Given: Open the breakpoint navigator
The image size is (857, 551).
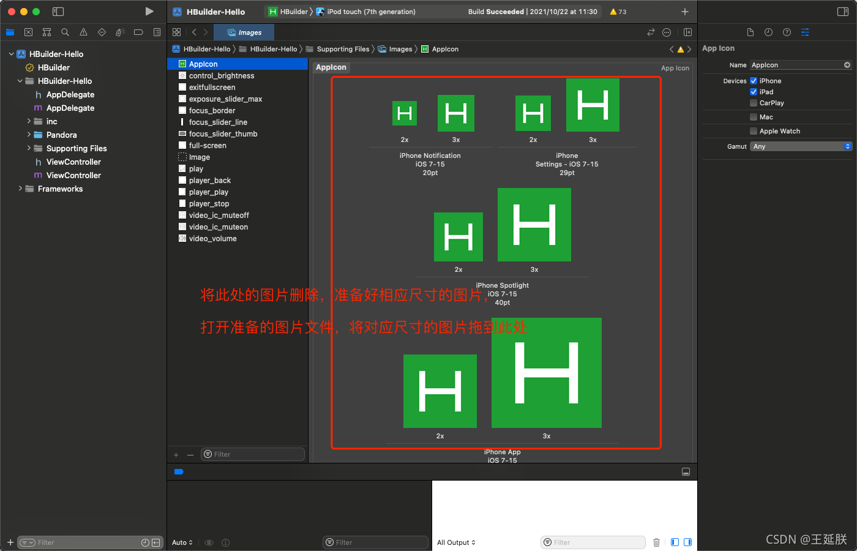Looking at the screenshot, I should coord(138,32).
